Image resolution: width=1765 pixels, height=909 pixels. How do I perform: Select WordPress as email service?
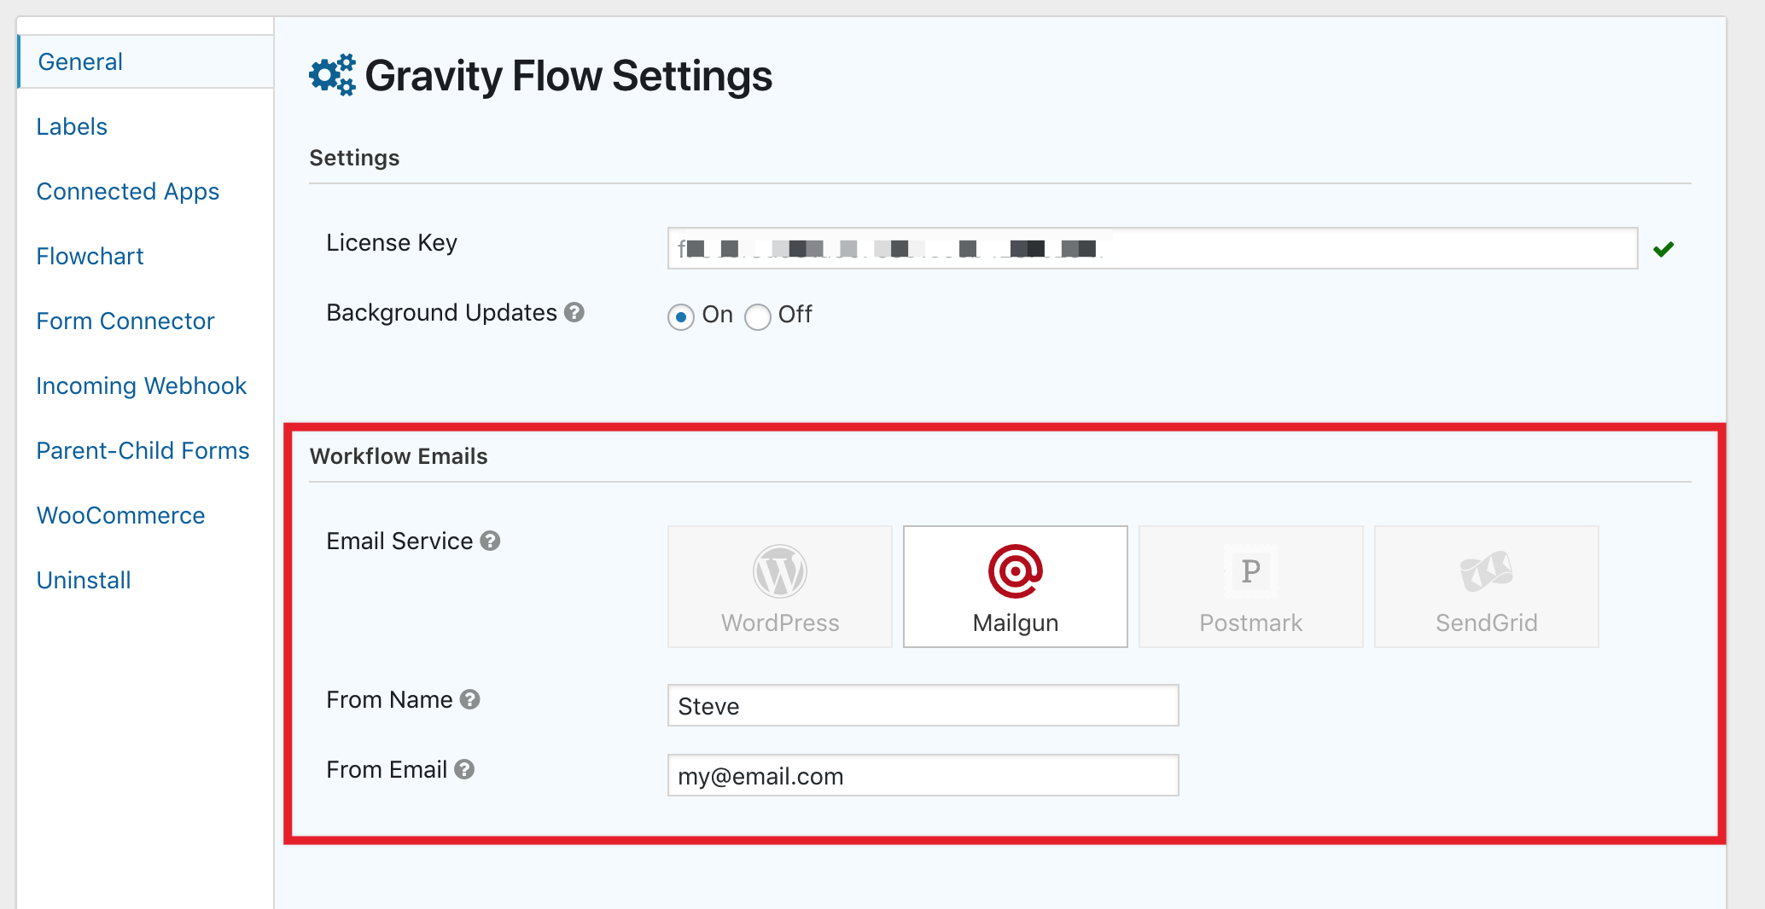pos(780,587)
